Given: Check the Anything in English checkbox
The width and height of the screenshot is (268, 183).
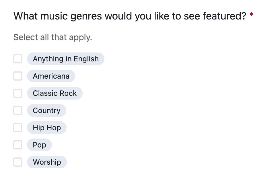Looking at the screenshot, I should (x=18, y=59).
